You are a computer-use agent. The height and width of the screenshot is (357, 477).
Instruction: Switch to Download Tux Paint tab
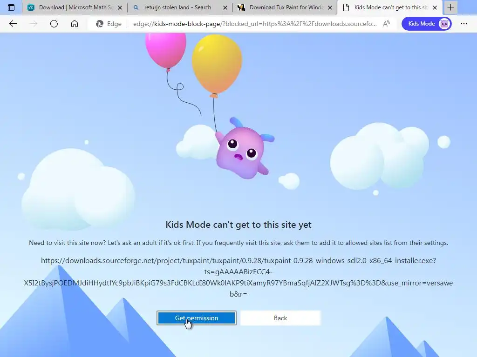click(x=285, y=7)
